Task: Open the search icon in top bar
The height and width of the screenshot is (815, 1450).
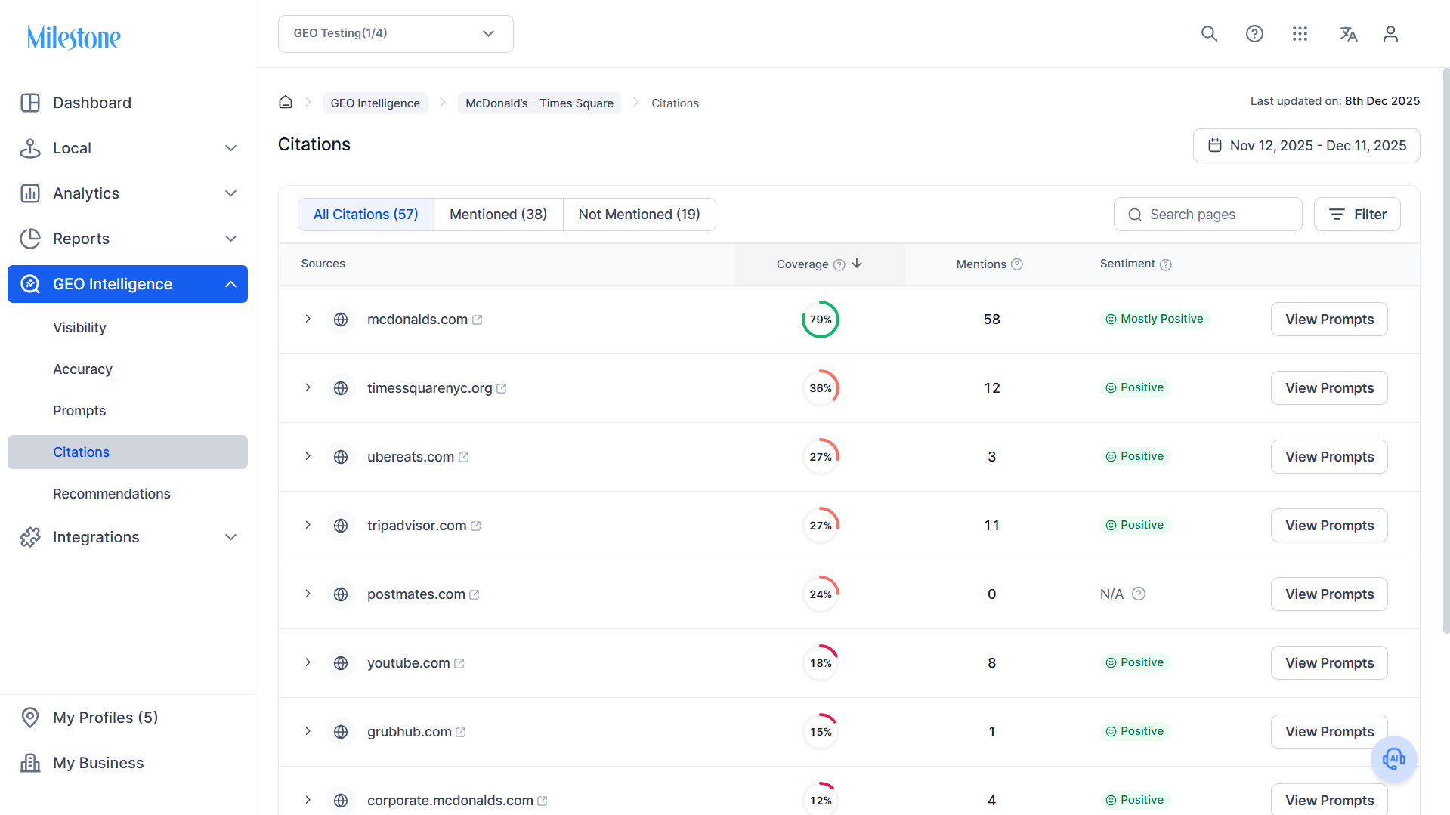Action: pos(1209,34)
